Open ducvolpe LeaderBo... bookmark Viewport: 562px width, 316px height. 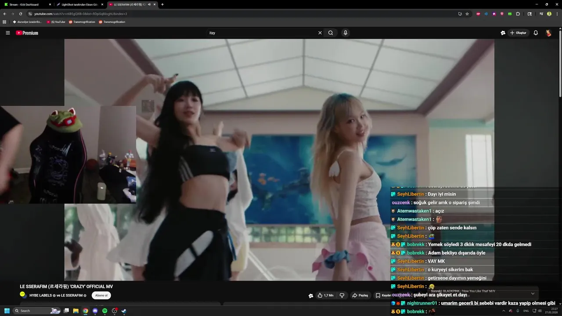27,22
